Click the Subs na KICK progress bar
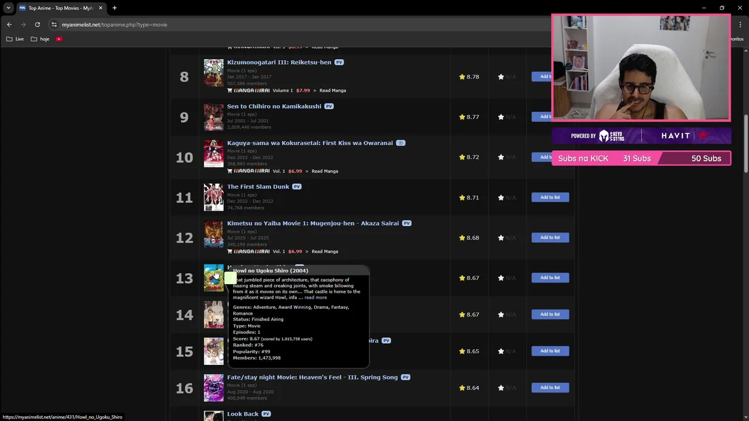Screen dimensions: 749x421 641,158
